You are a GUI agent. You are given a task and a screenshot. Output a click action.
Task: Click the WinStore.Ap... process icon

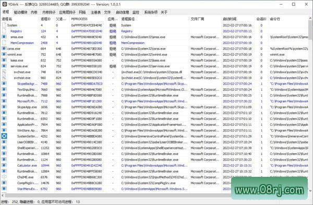4,130
